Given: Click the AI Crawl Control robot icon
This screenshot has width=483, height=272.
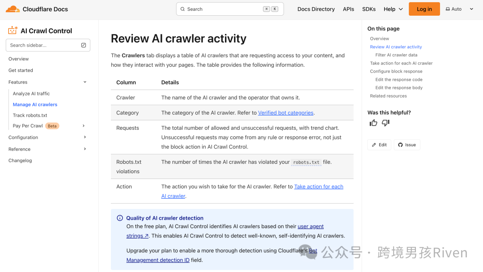Looking at the screenshot, I should 13,30.
